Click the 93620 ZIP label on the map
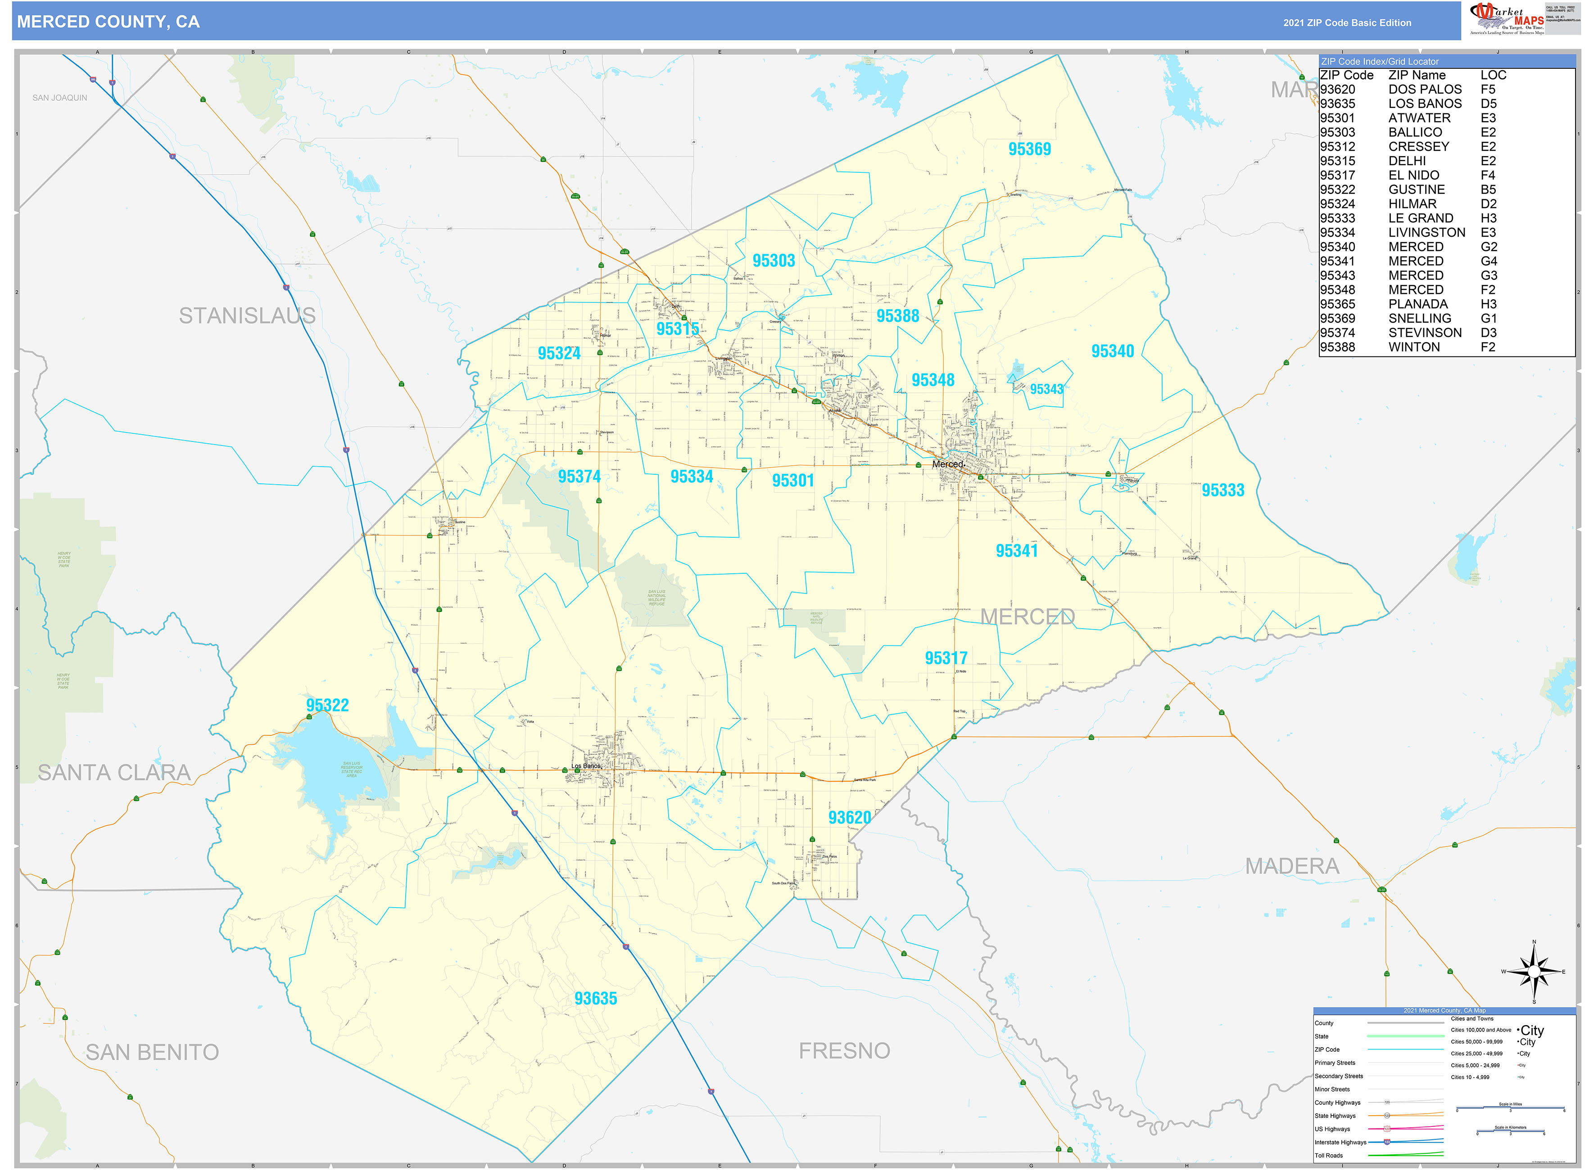Viewport: 1589px width, 1170px height. [x=849, y=818]
